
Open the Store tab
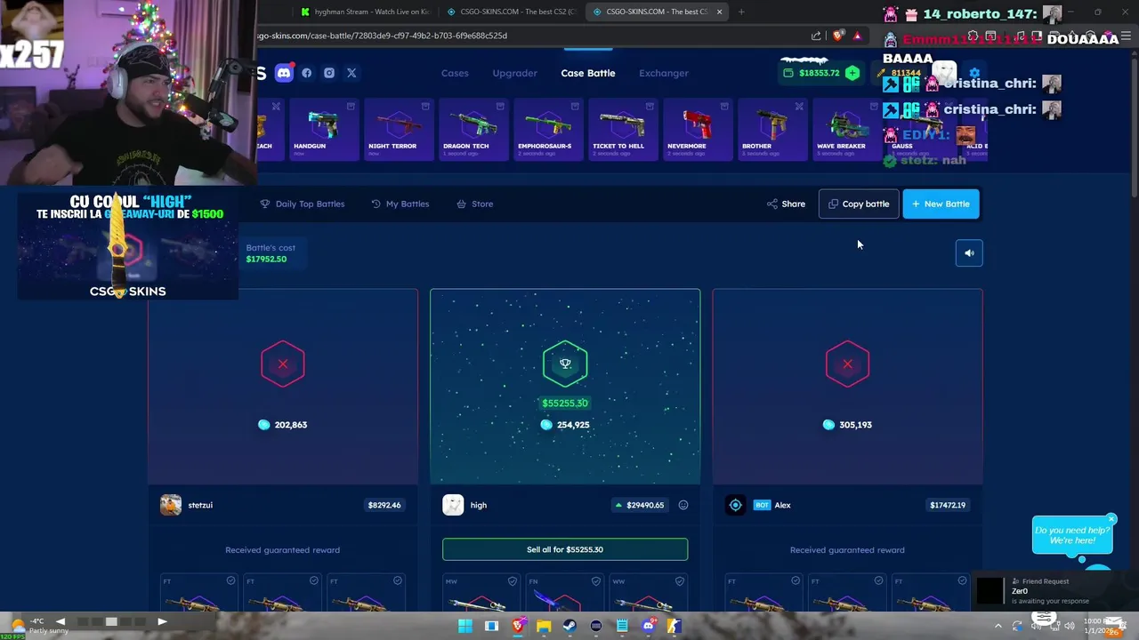(475, 204)
